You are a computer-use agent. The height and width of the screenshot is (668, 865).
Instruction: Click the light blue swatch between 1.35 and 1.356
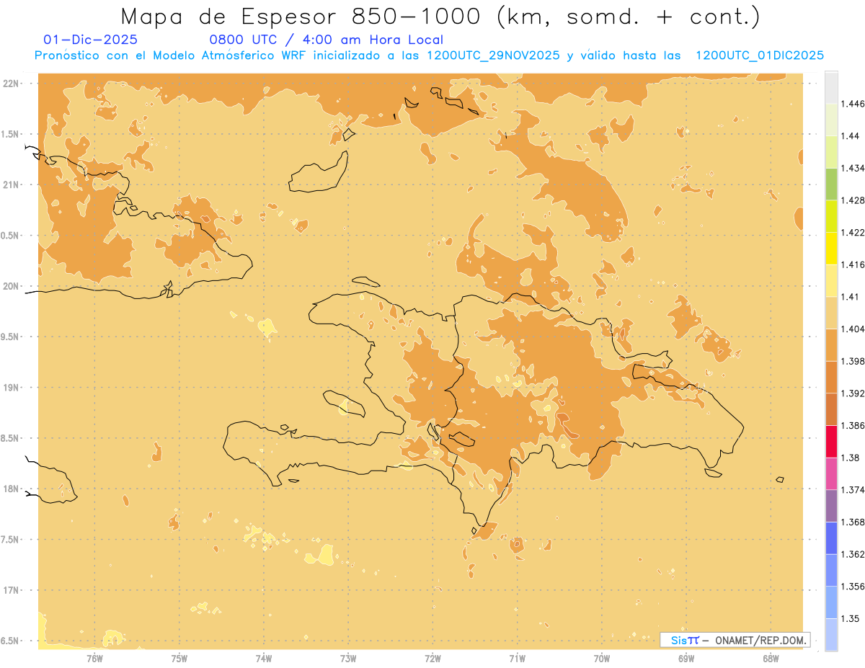(832, 602)
